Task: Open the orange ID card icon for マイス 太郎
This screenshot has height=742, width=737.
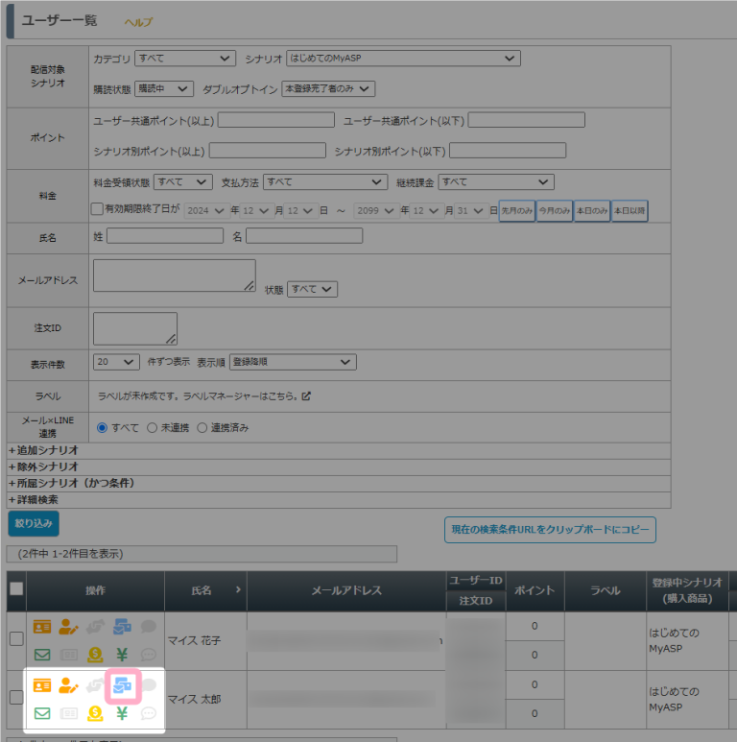Action: coord(42,685)
